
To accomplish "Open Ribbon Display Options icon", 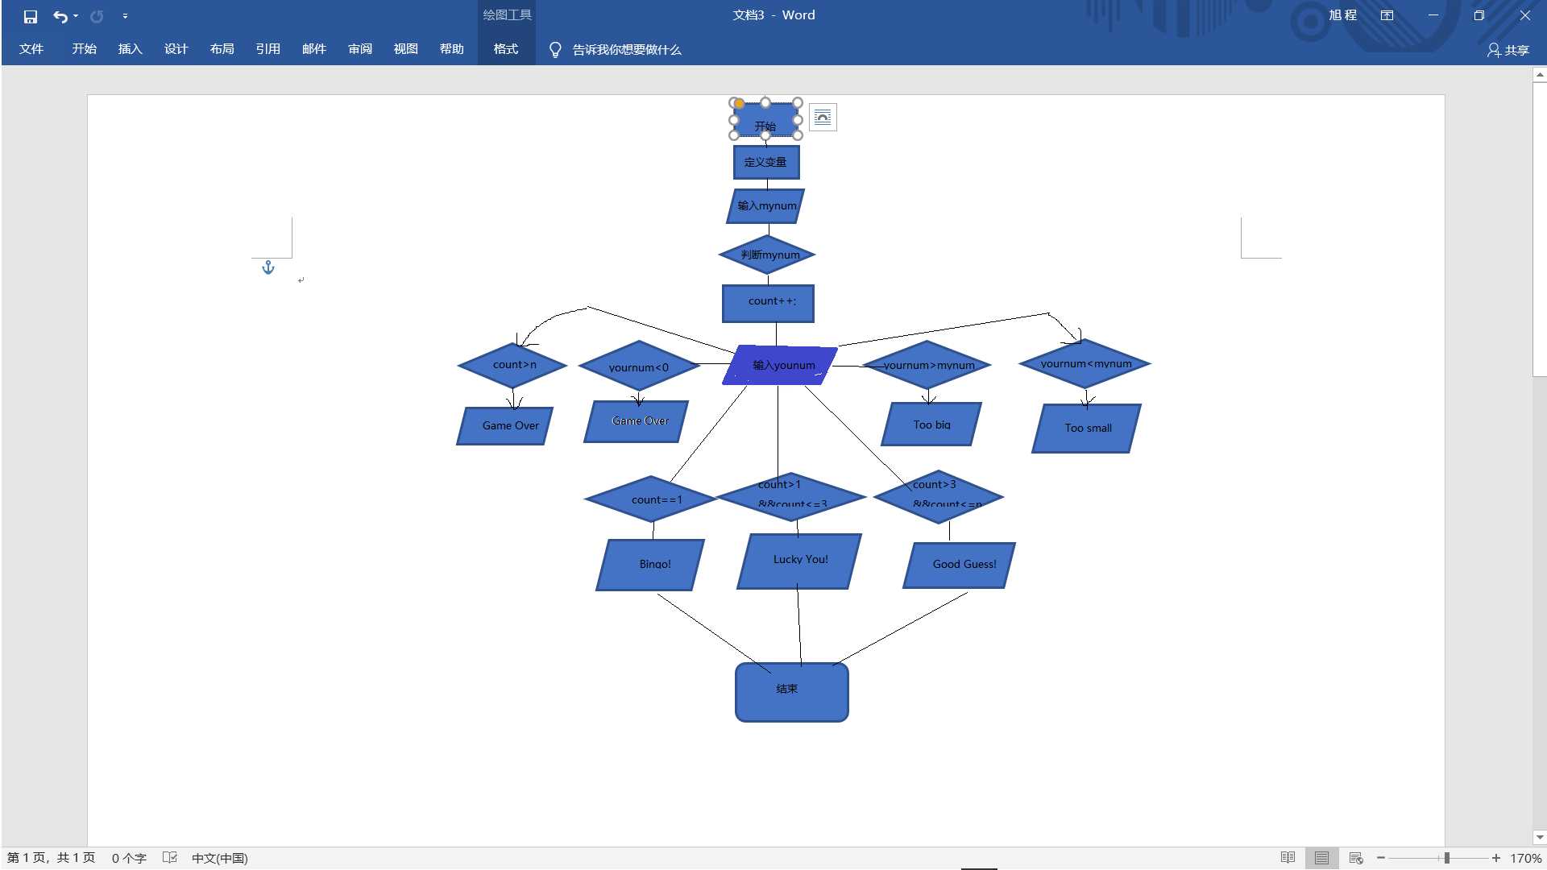I will [x=1387, y=15].
